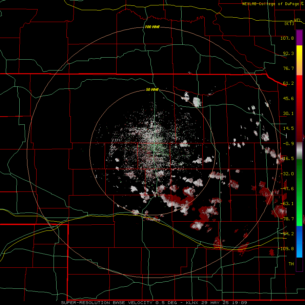Click the 76.7 velocity scale value
This screenshot has height=305, width=305.
point(288,68)
